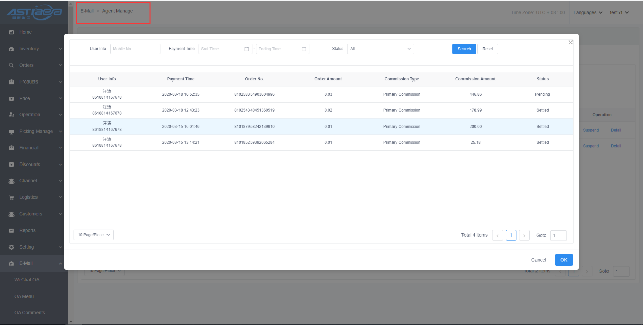Click Cancel in dialog footer
Screen dimensions: 643x325
pos(539,260)
